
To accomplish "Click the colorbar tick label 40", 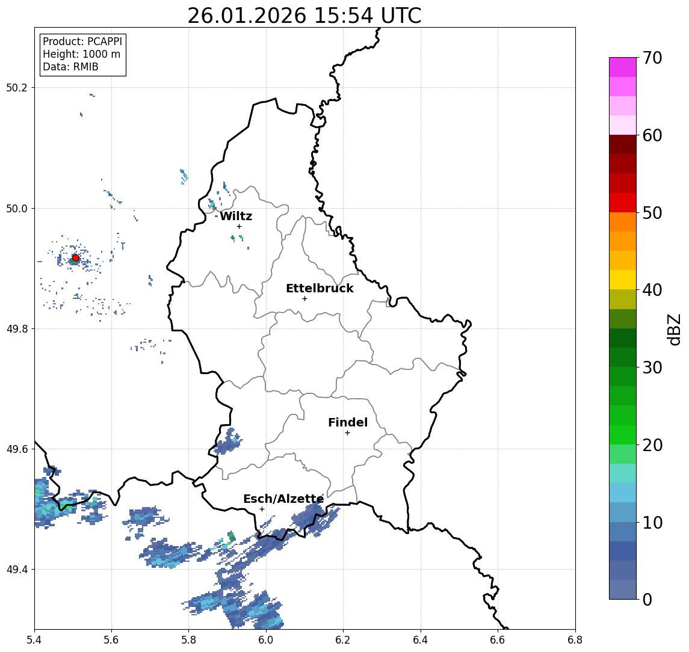I will click(652, 290).
